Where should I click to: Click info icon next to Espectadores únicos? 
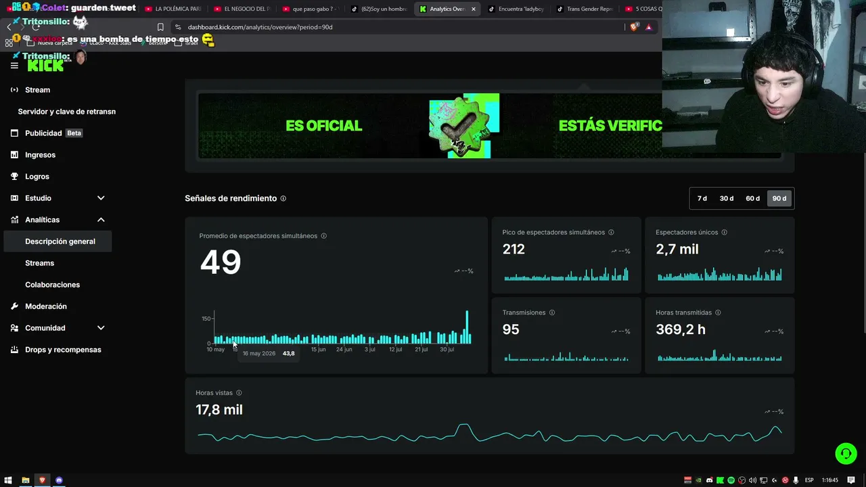coord(724,233)
